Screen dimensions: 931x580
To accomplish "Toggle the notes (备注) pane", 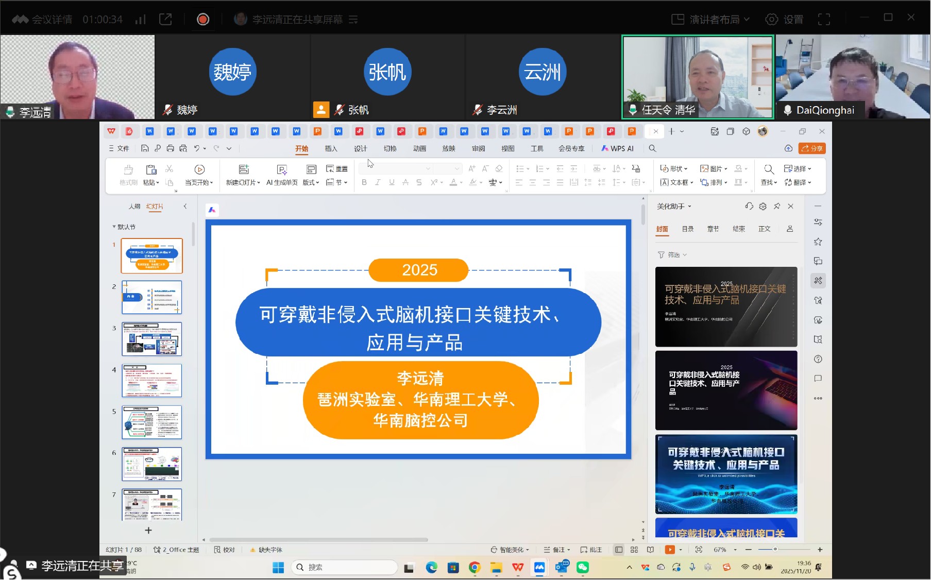I will click(557, 550).
